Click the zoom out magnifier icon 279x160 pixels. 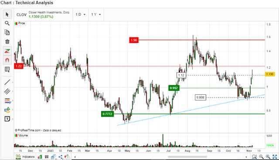pos(261,157)
